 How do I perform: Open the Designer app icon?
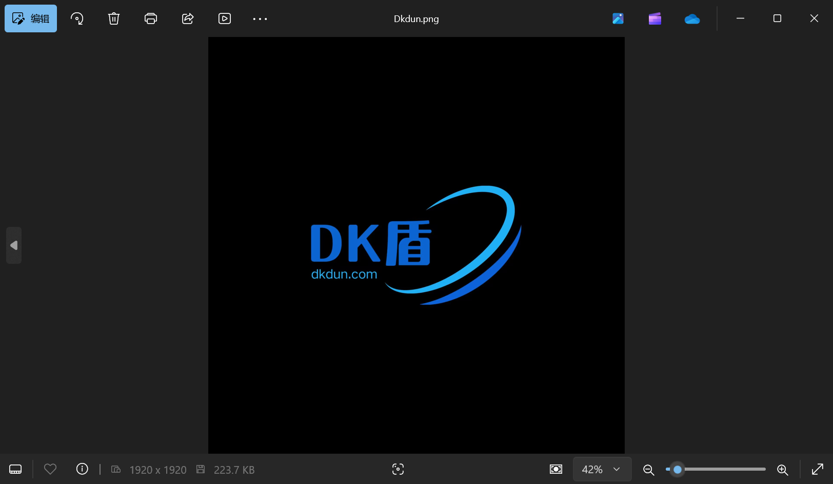(618, 18)
